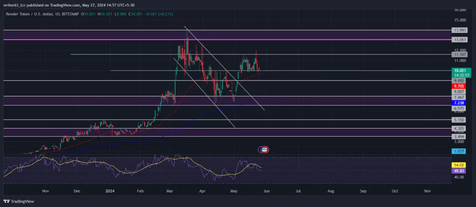The width and height of the screenshot is (476, 207).
Task: Click the Sep label on time axis
Action: pos(363,191)
